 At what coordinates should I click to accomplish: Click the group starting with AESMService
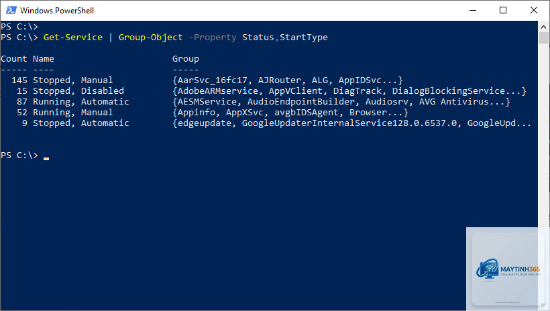pos(341,102)
